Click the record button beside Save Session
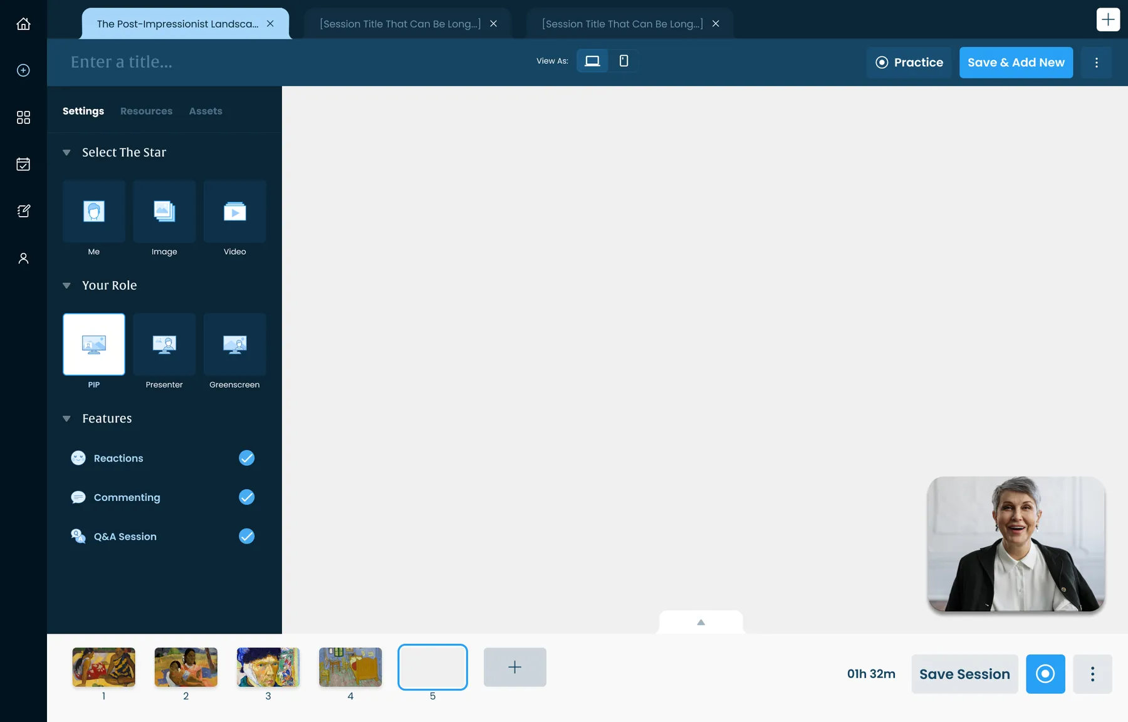Viewport: 1128px width, 722px height. [x=1045, y=674]
